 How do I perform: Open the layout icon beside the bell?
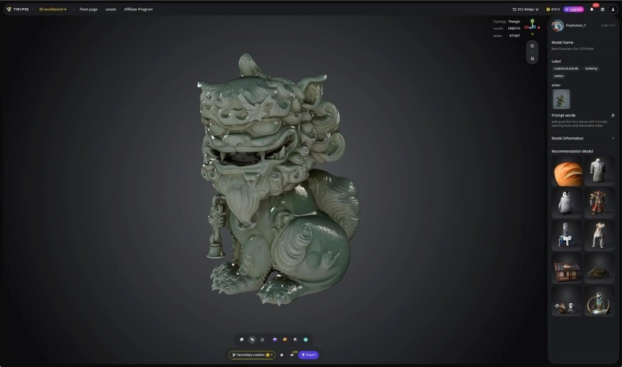602,9
